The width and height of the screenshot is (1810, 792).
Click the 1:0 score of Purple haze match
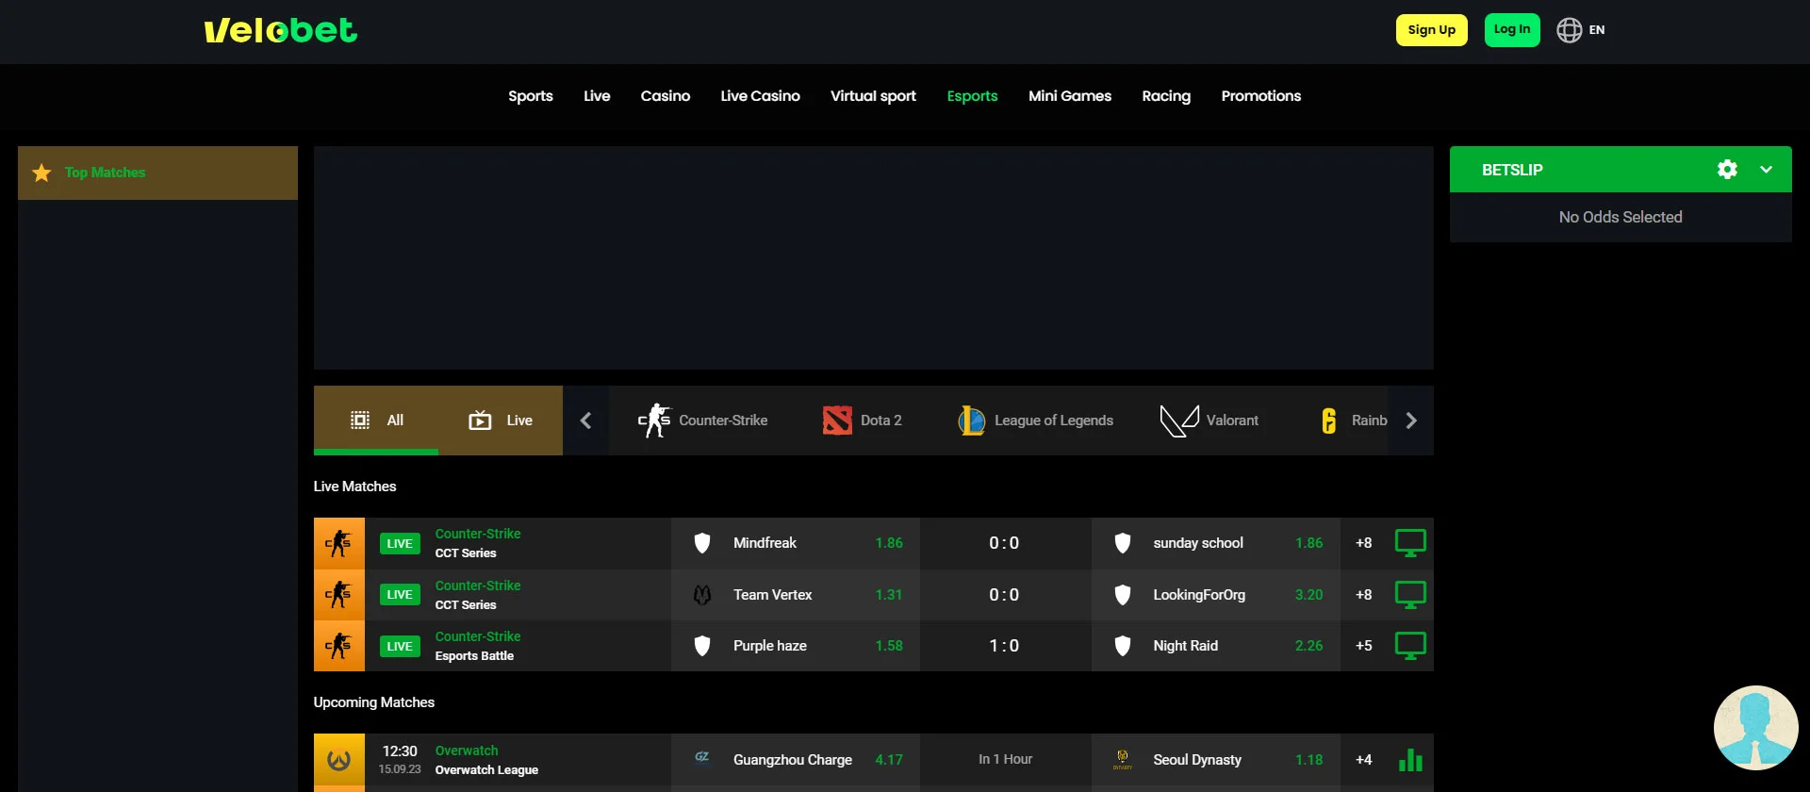click(x=1004, y=646)
